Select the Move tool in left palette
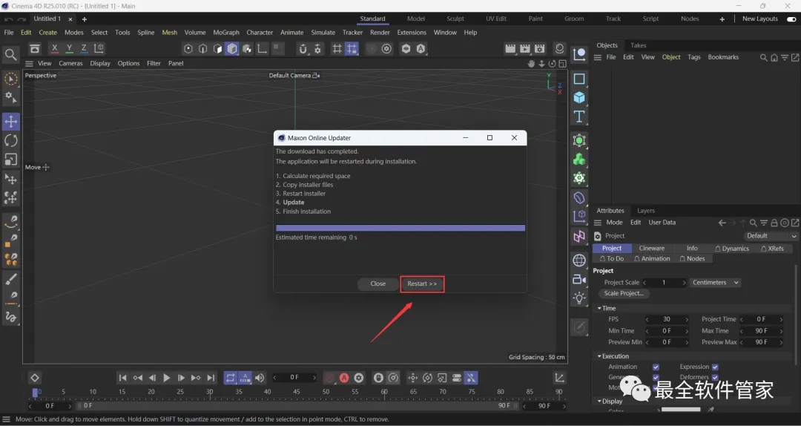Image resolution: width=801 pixels, height=426 pixels. (x=10, y=122)
